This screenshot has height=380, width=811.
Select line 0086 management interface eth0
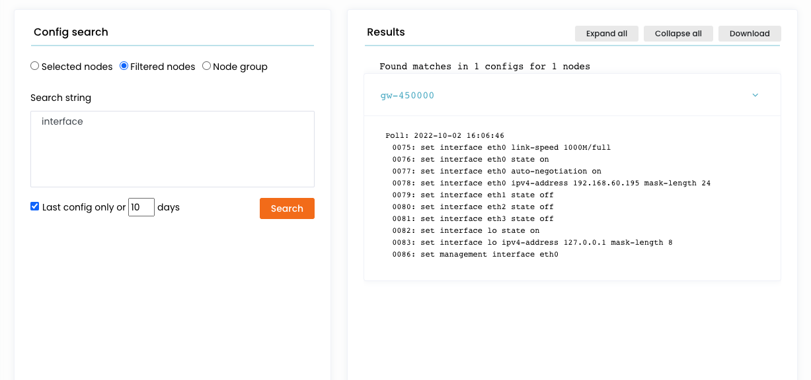(x=475, y=255)
